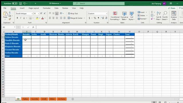Open Conditional Formatting menu
This screenshot has height=103, width=183.
pos(115,16)
